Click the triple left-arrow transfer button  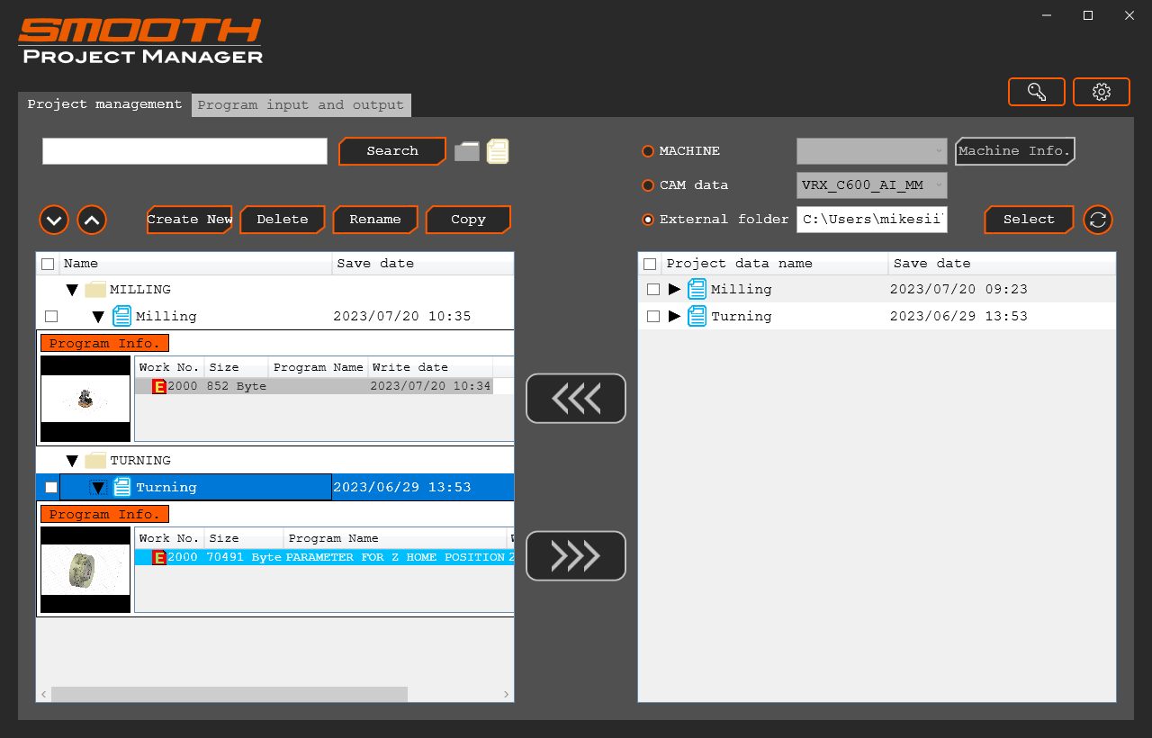(x=576, y=399)
